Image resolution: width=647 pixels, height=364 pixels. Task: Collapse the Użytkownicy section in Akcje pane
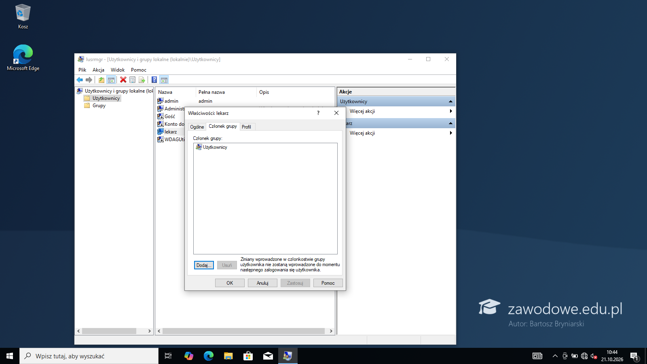point(450,102)
